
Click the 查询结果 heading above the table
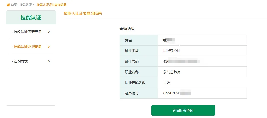pyautogui.click(x=127, y=29)
